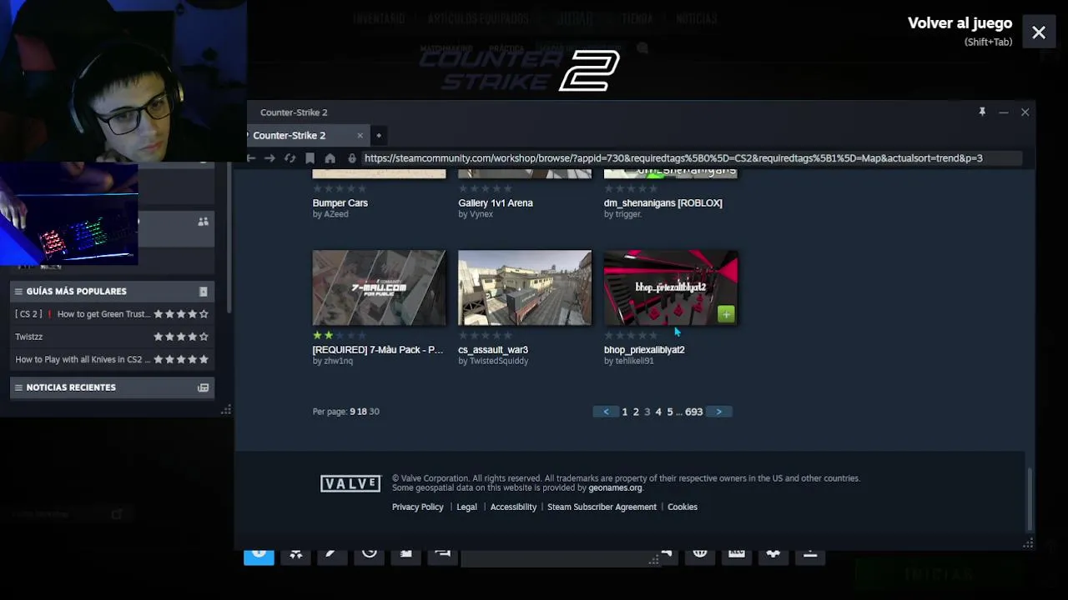1068x600 pixels.
Task: Reload the workshop page
Action: [290, 158]
